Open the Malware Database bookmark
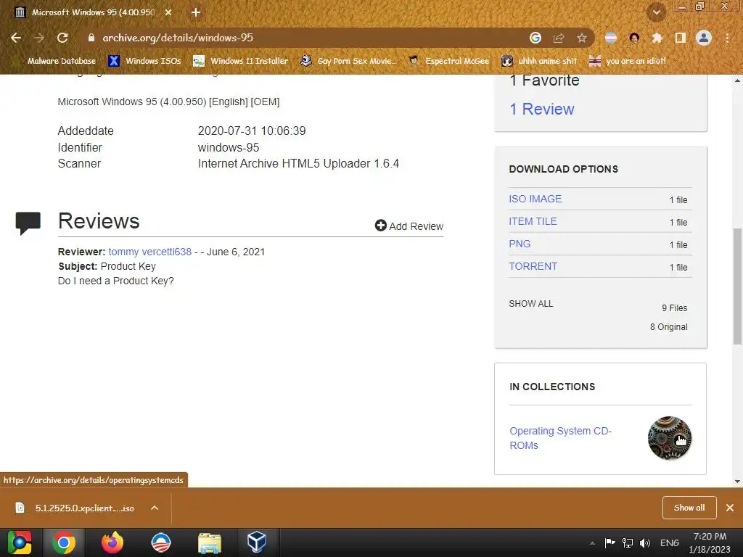This screenshot has width=743, height=557. pos(56,61)
